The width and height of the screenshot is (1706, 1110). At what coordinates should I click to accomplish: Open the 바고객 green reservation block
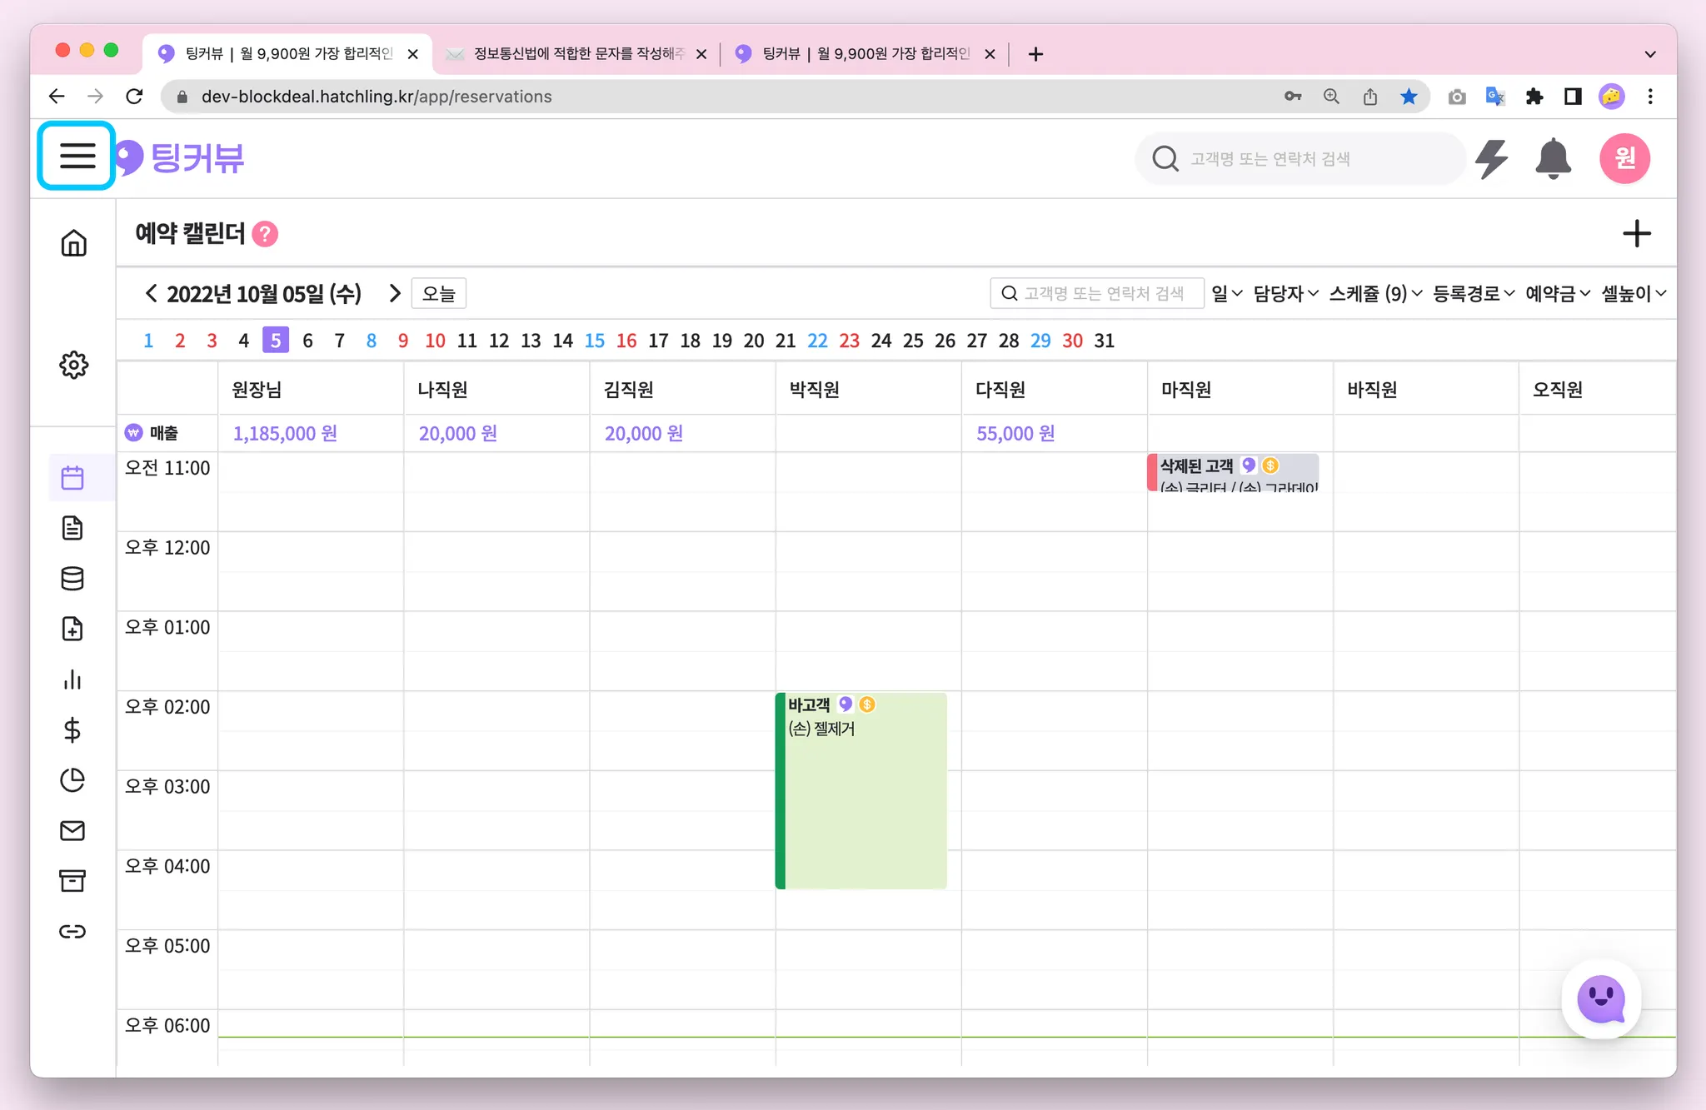(x=862, y=791)
